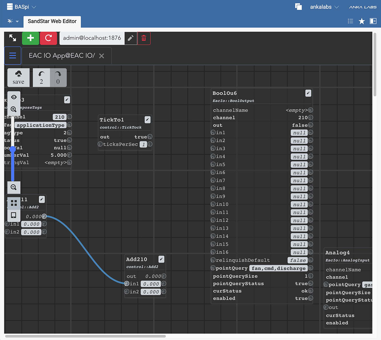Click the undo button showing 2
381x340 pixels.
tap(41, 78)
